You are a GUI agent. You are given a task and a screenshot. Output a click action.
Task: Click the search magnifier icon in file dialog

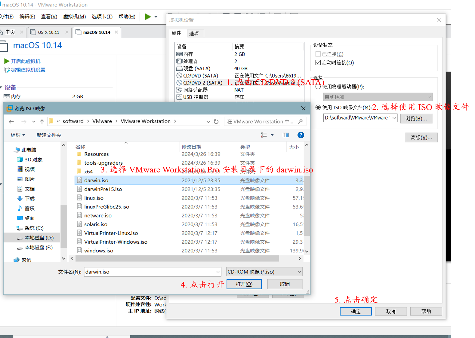pos(300,121)
